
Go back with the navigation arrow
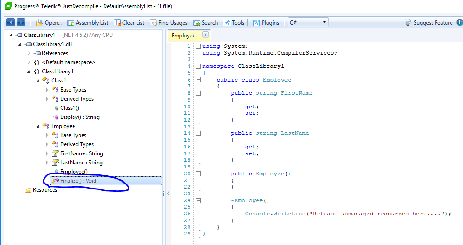point(11,22)
